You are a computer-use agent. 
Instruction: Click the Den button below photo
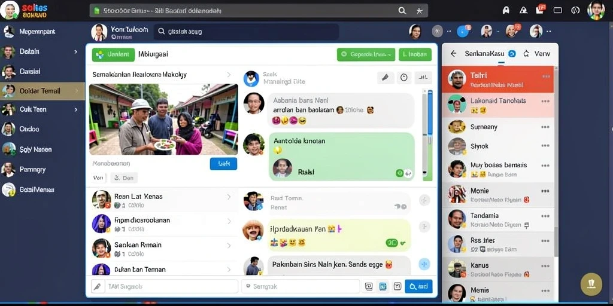[124, 178]
